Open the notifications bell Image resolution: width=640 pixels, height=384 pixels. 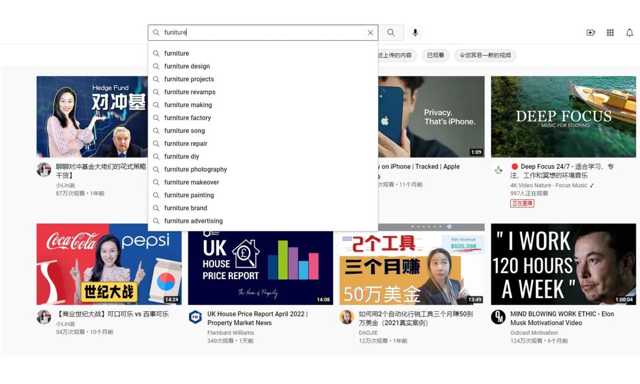coord(629,33)
